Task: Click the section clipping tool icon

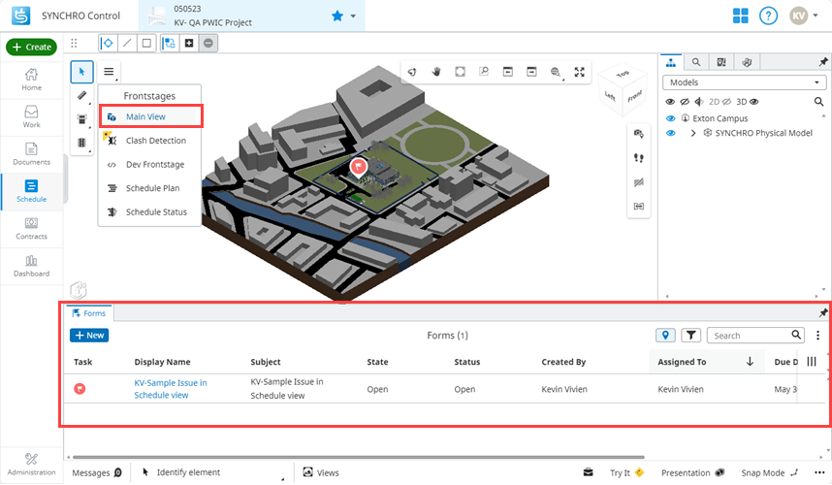Action: click(x=639, y=182)
